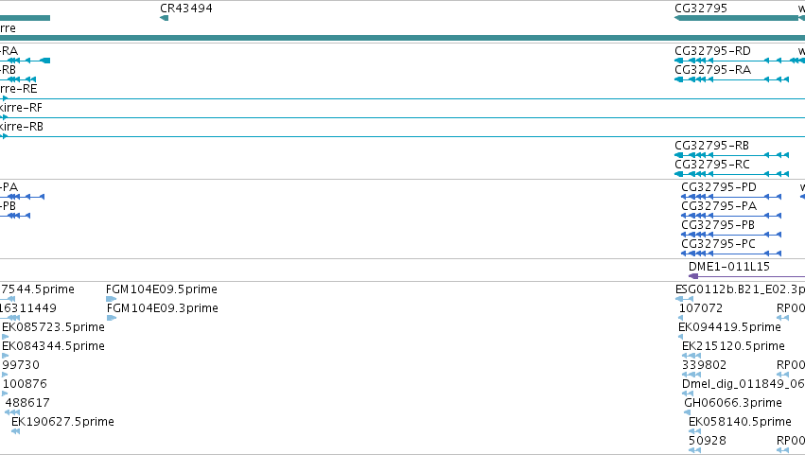Select the CR43494 gene label
Viewport: 805px width, 455px height.
[x=185, y=9]
